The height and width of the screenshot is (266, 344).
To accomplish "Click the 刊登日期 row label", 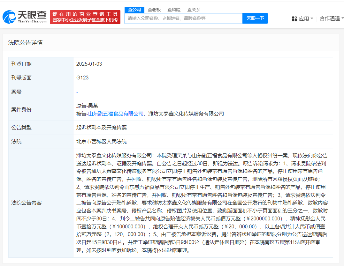I will pos(21,64).
